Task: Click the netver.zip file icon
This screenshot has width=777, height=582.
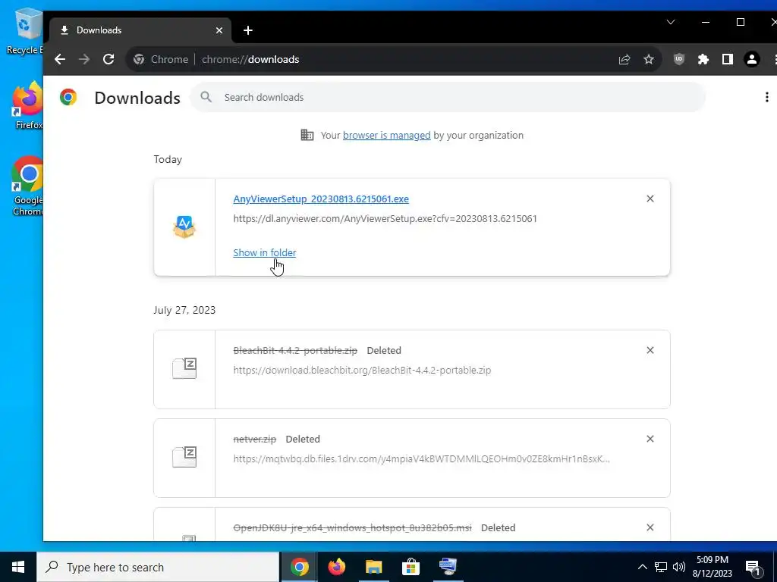Action: click(x=184, y=457)
